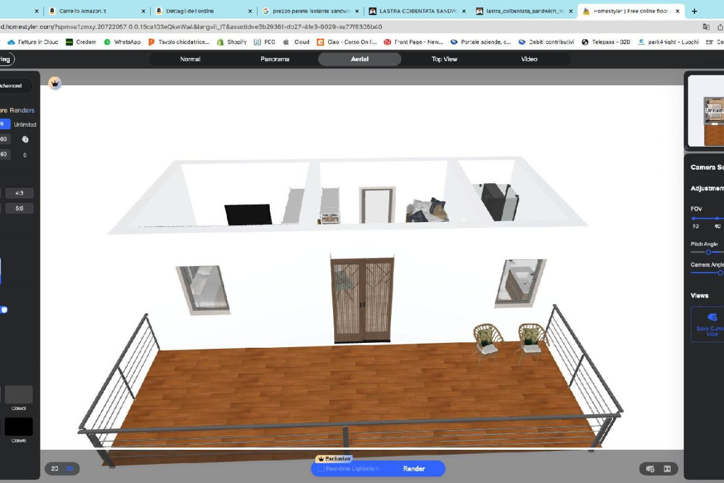Click the Save Current View camera icon
724x483 pixels.
(x=712, y=317)
